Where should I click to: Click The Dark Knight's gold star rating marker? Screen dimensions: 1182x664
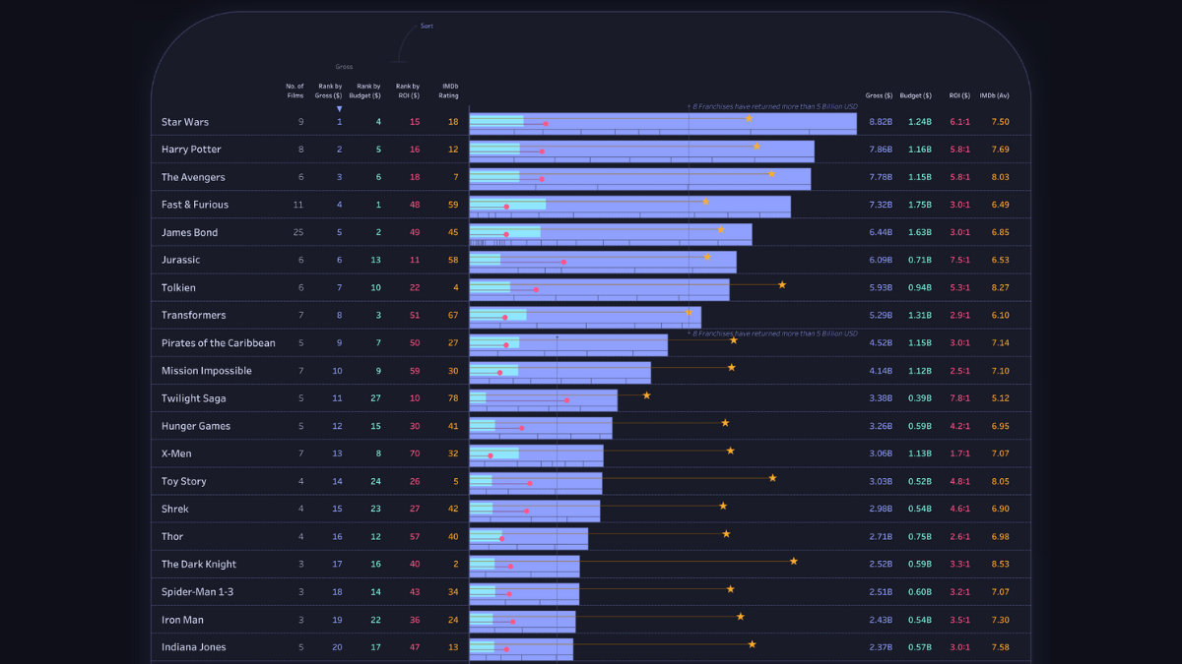point(793,561)
